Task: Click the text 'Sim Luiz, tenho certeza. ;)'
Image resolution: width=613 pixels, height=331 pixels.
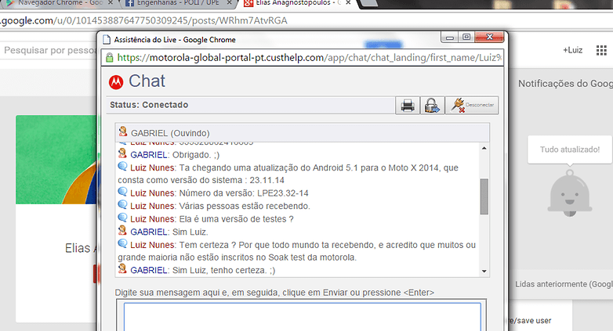Action: 223,270
